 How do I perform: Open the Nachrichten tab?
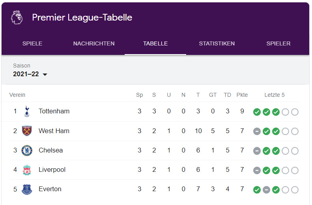tap(94, 43)
